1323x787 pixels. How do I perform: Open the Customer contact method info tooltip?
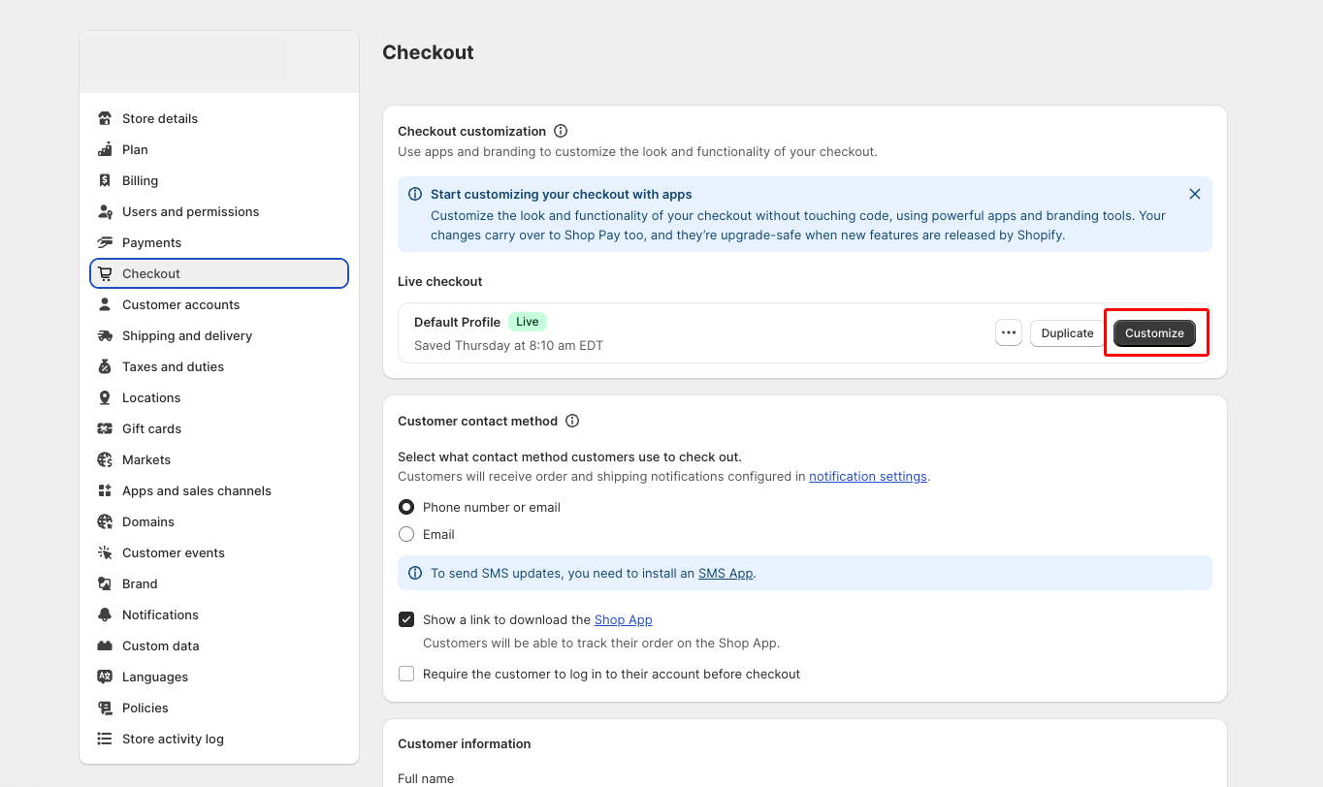[572, 421]
